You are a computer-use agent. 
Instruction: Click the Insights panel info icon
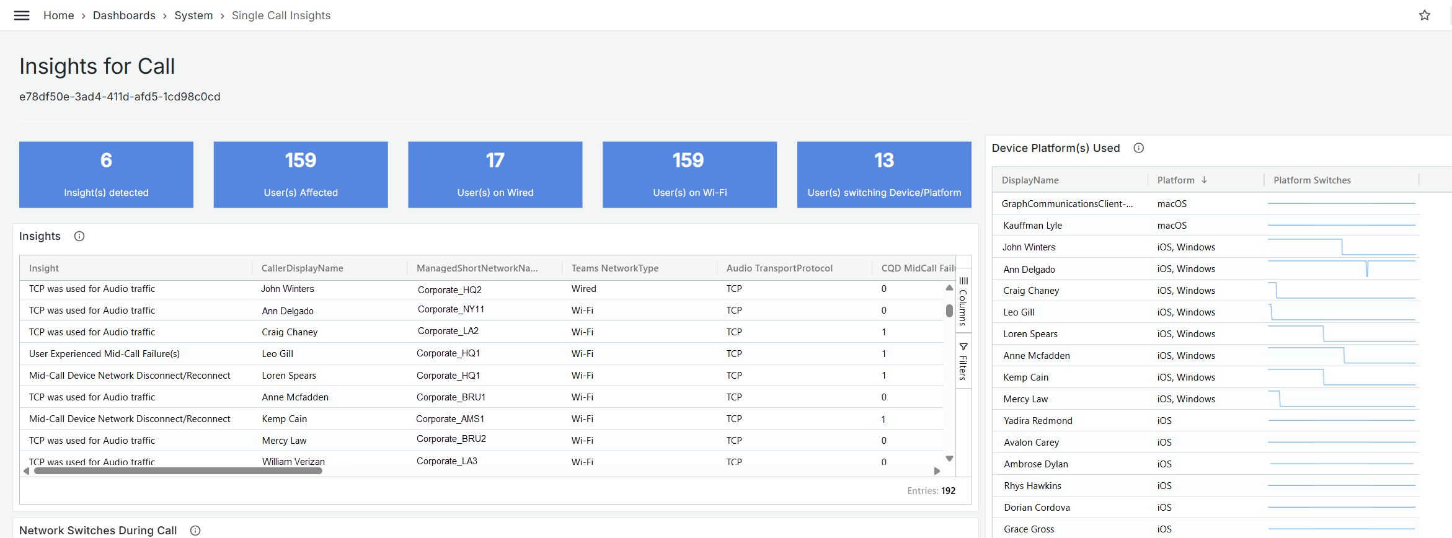pyautogui.click(x=79, y=236)
